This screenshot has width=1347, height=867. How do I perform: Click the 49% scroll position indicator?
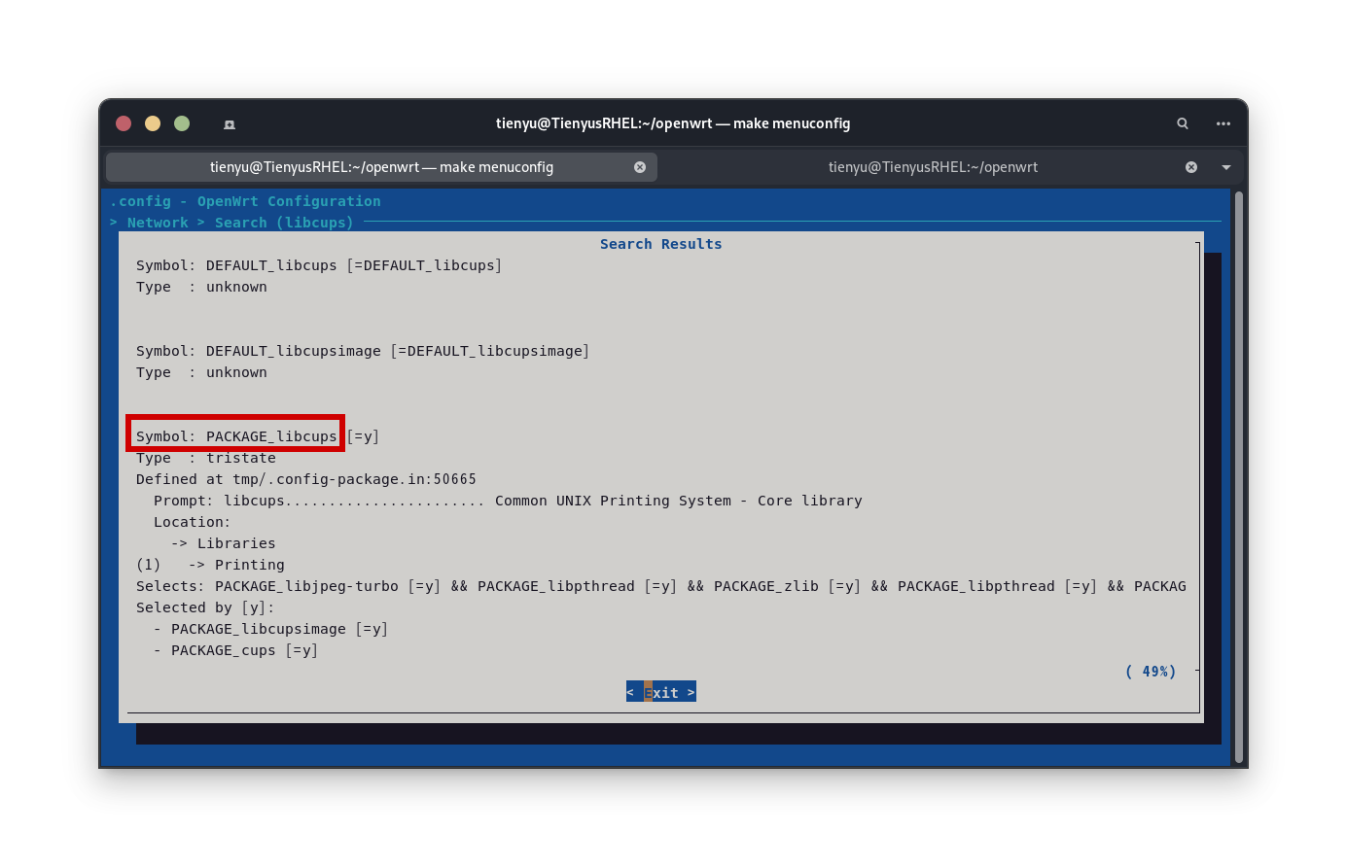click(1151, 672)
